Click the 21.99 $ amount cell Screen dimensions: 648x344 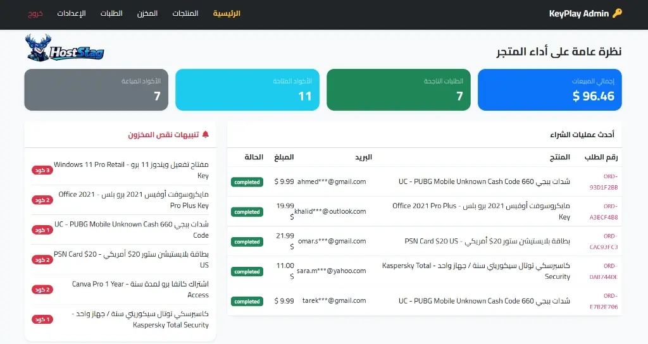pyautogui.click(x=285, y=241)
